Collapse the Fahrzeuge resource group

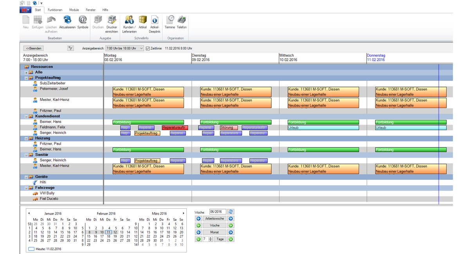tap(26, 188)
